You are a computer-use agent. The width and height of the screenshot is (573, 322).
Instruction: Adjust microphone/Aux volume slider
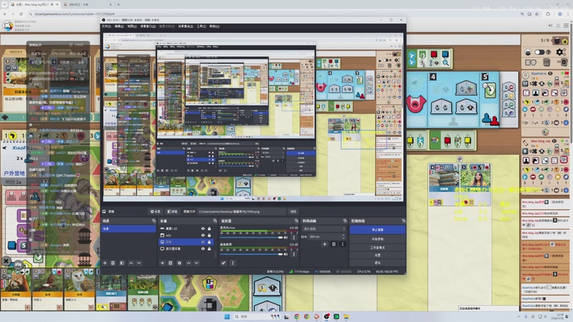(x=251, y=238)
